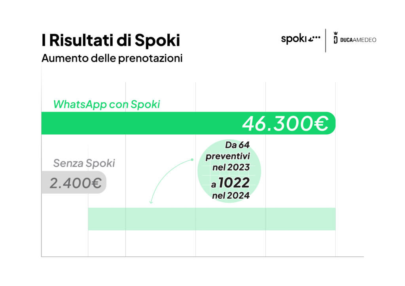Click the 'Da 64 preventivi' text
This screenshot has height=286, width=405.
click(x=228, y=151)
